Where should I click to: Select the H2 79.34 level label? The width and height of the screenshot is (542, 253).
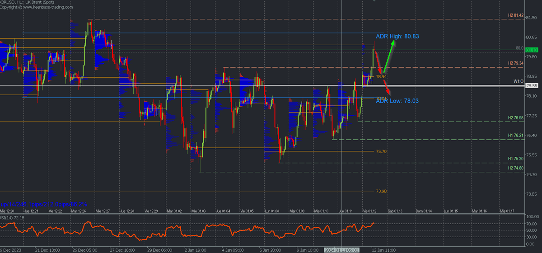[515, 63]
